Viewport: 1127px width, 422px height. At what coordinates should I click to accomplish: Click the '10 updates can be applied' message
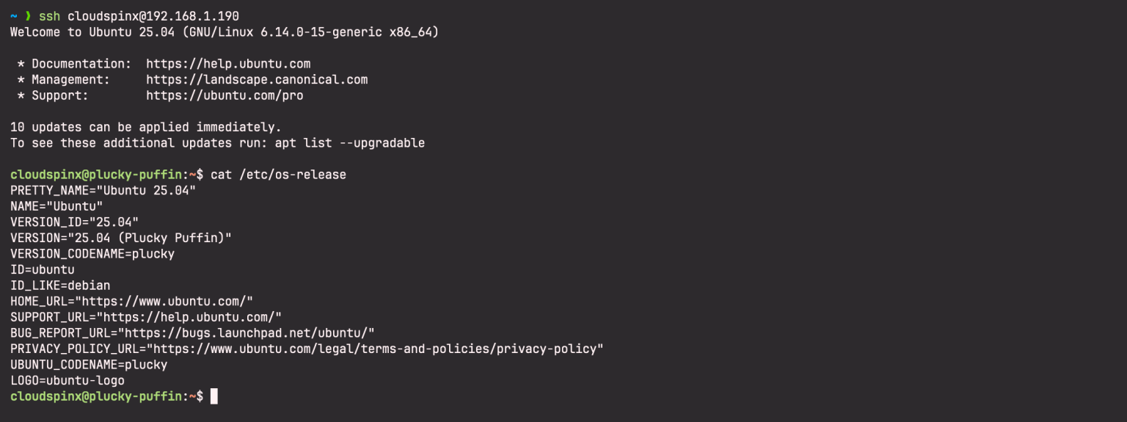[146, 127]
